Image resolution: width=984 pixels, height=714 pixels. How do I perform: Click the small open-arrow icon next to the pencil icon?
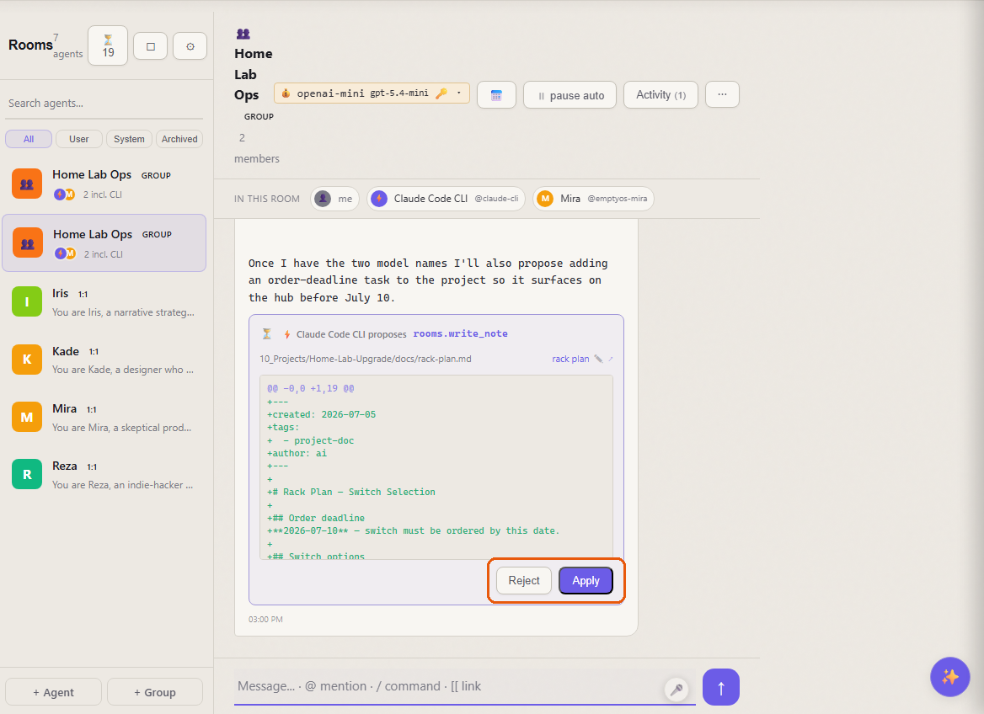point(611,359)
